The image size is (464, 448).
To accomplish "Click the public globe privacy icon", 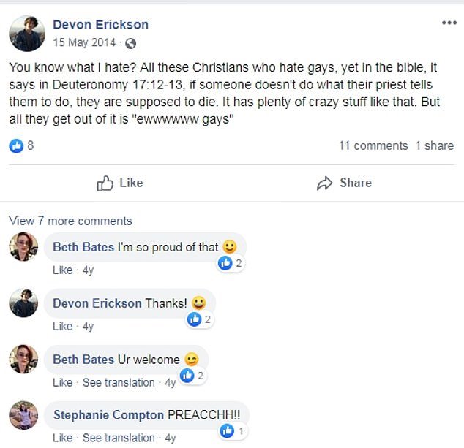I will tap(130, 43).
